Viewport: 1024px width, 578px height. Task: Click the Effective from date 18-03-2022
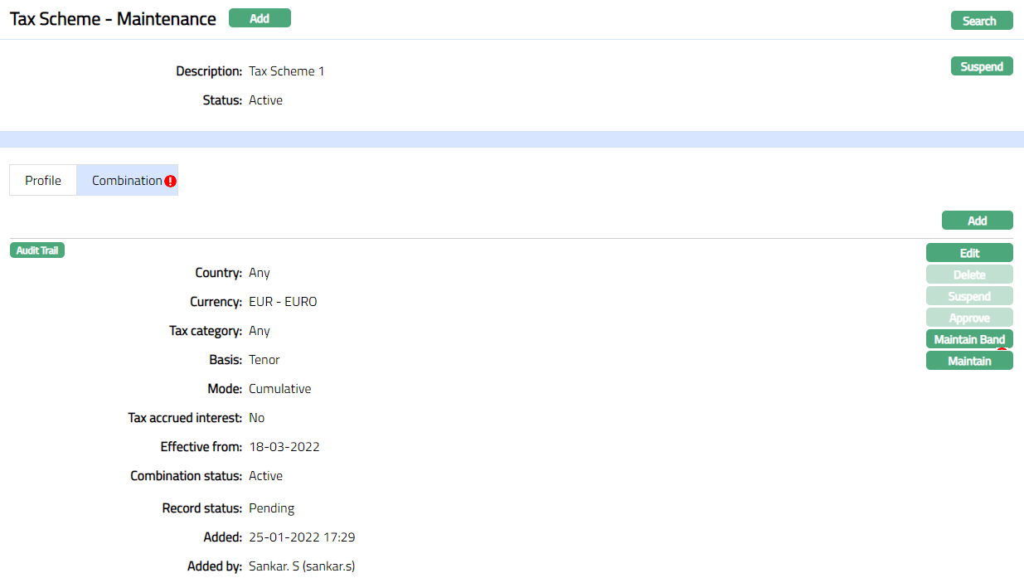click(x=284, y=447)
